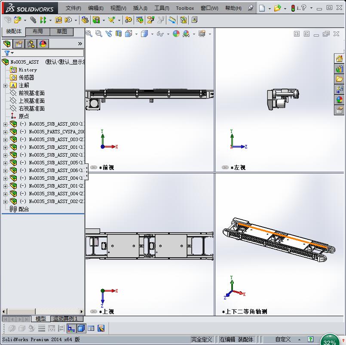Open the Exploded View tool
346x345 pixels.
tap(151, 20)
